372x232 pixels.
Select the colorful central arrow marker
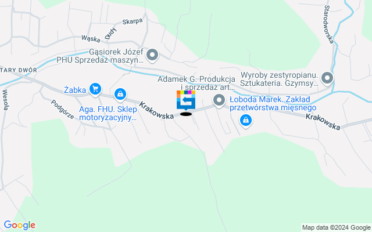186,100
